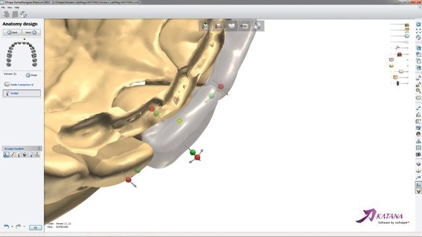Click the warning triangle icon in right sidebar
Image resolution: width=422 pixels, height=237 pixels.
point(419,141)
